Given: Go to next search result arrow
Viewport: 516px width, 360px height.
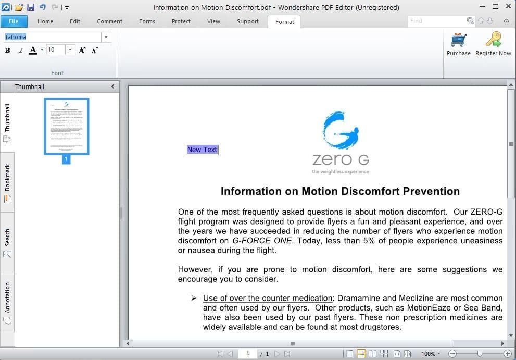Looking at the screenshot, I should pos(490,21).
